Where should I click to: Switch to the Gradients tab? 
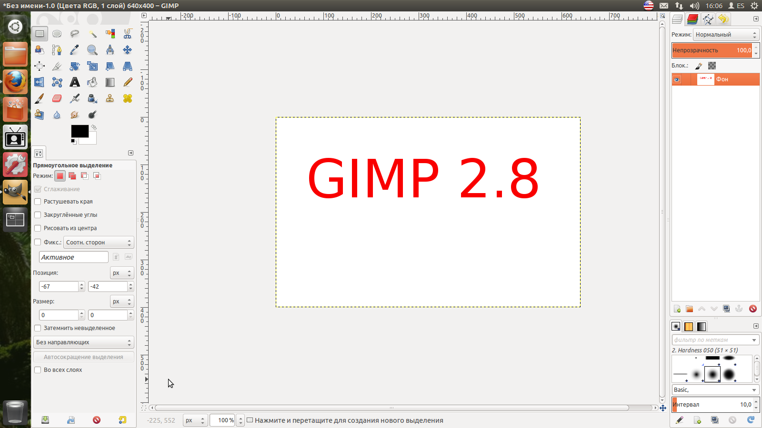click(x=702, y=327)
